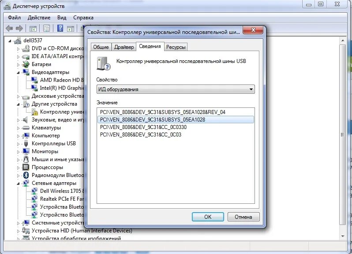Click the IDE ATA/ATAPI controllers icon
352x254 pixels.
pos(26,56)
